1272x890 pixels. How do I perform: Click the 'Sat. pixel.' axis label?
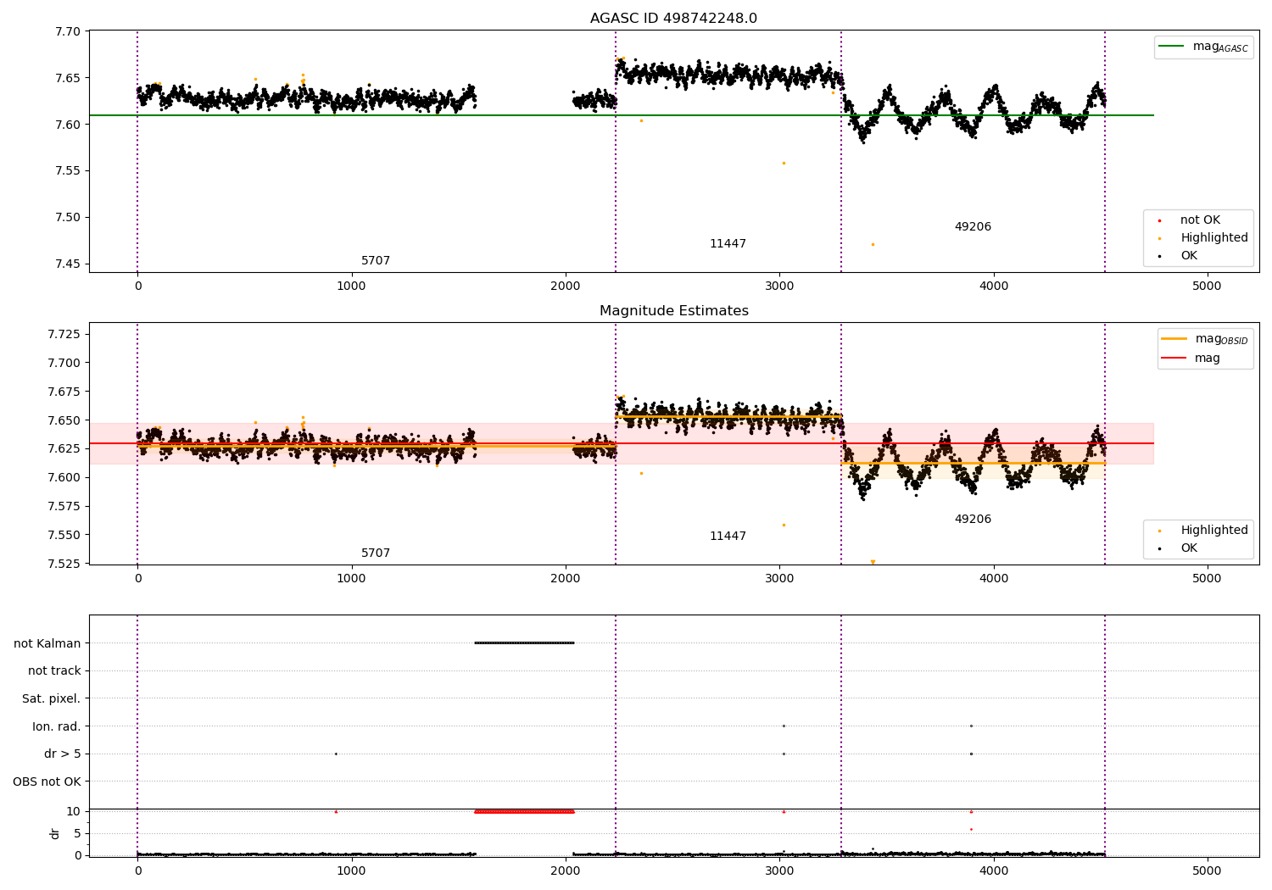(51, 698)
